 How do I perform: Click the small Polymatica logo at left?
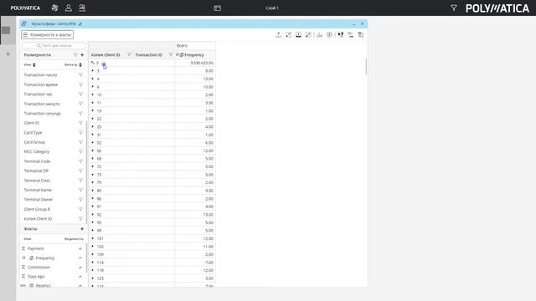tap(25, 8)
